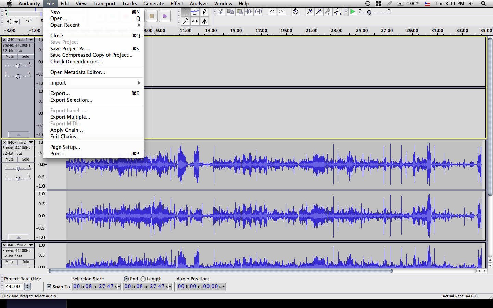
Task: Select the End radio button
Action: coord(126,279)
